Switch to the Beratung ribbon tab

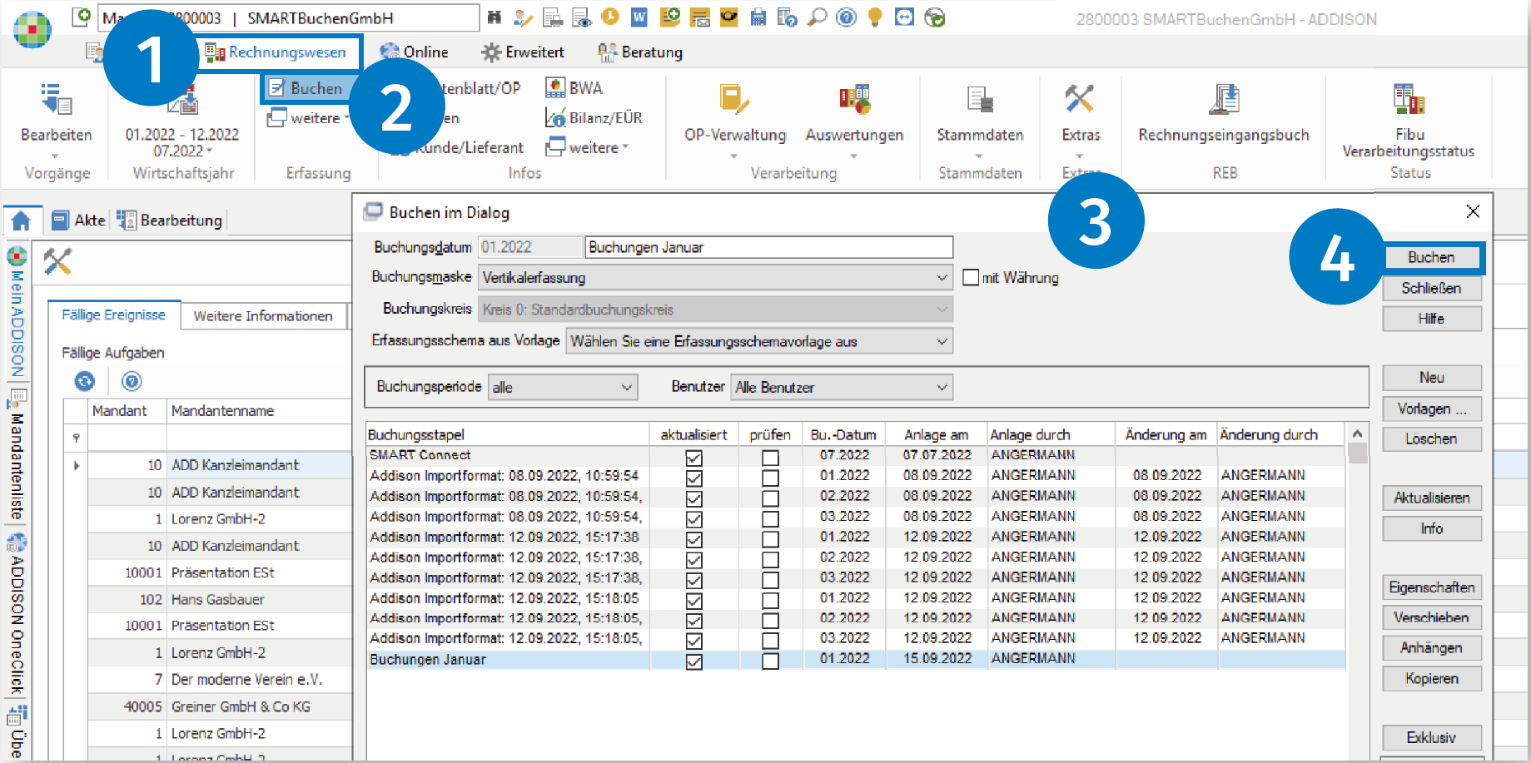pos(640,52)
